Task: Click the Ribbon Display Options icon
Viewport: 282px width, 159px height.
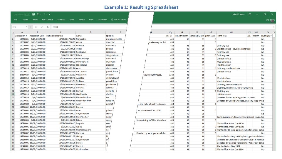Action: click(x=250, y=14)
